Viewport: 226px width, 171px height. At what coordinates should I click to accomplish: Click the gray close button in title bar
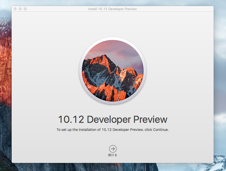(15, 9)
